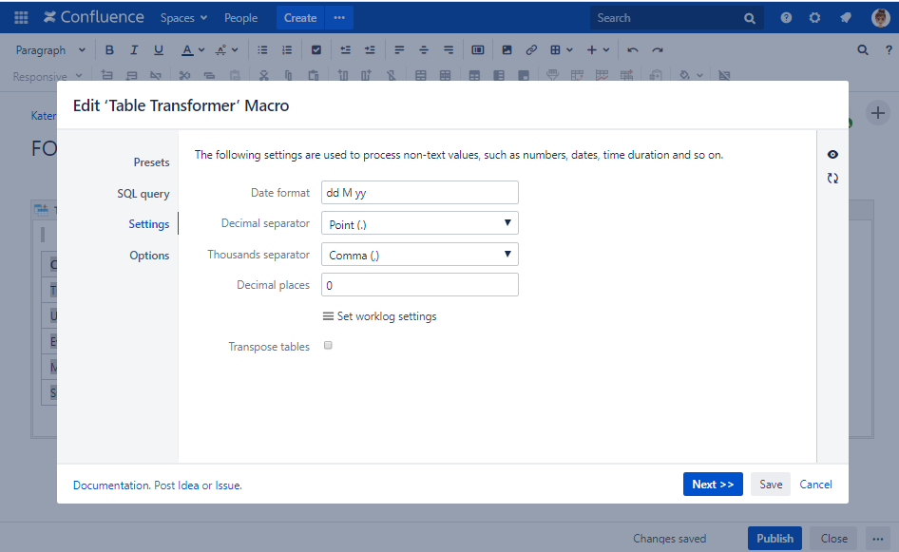The image size is (899, 552).
Task: Insert a link using the toolbar icon
Action: (531, 49)
